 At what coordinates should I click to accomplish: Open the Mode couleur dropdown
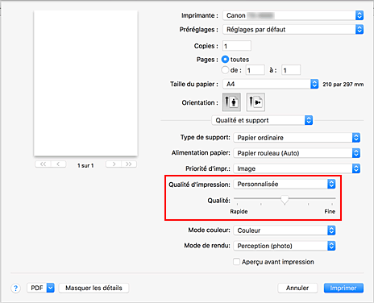285,230
